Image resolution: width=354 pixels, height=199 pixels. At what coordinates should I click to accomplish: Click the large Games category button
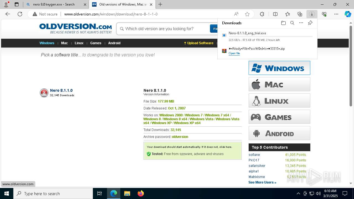(x=279, y=117)
